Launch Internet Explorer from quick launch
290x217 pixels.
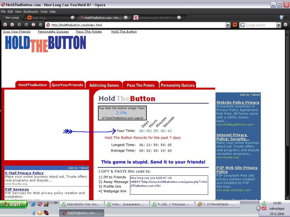[x=33, y=204]
